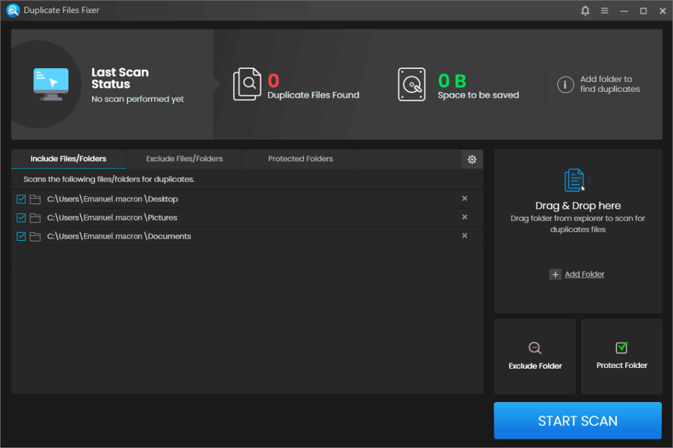Select the C:\Users\Emanuel.macron\Pictures path text
Screen dimensions: 673x448
pos(112,218)
